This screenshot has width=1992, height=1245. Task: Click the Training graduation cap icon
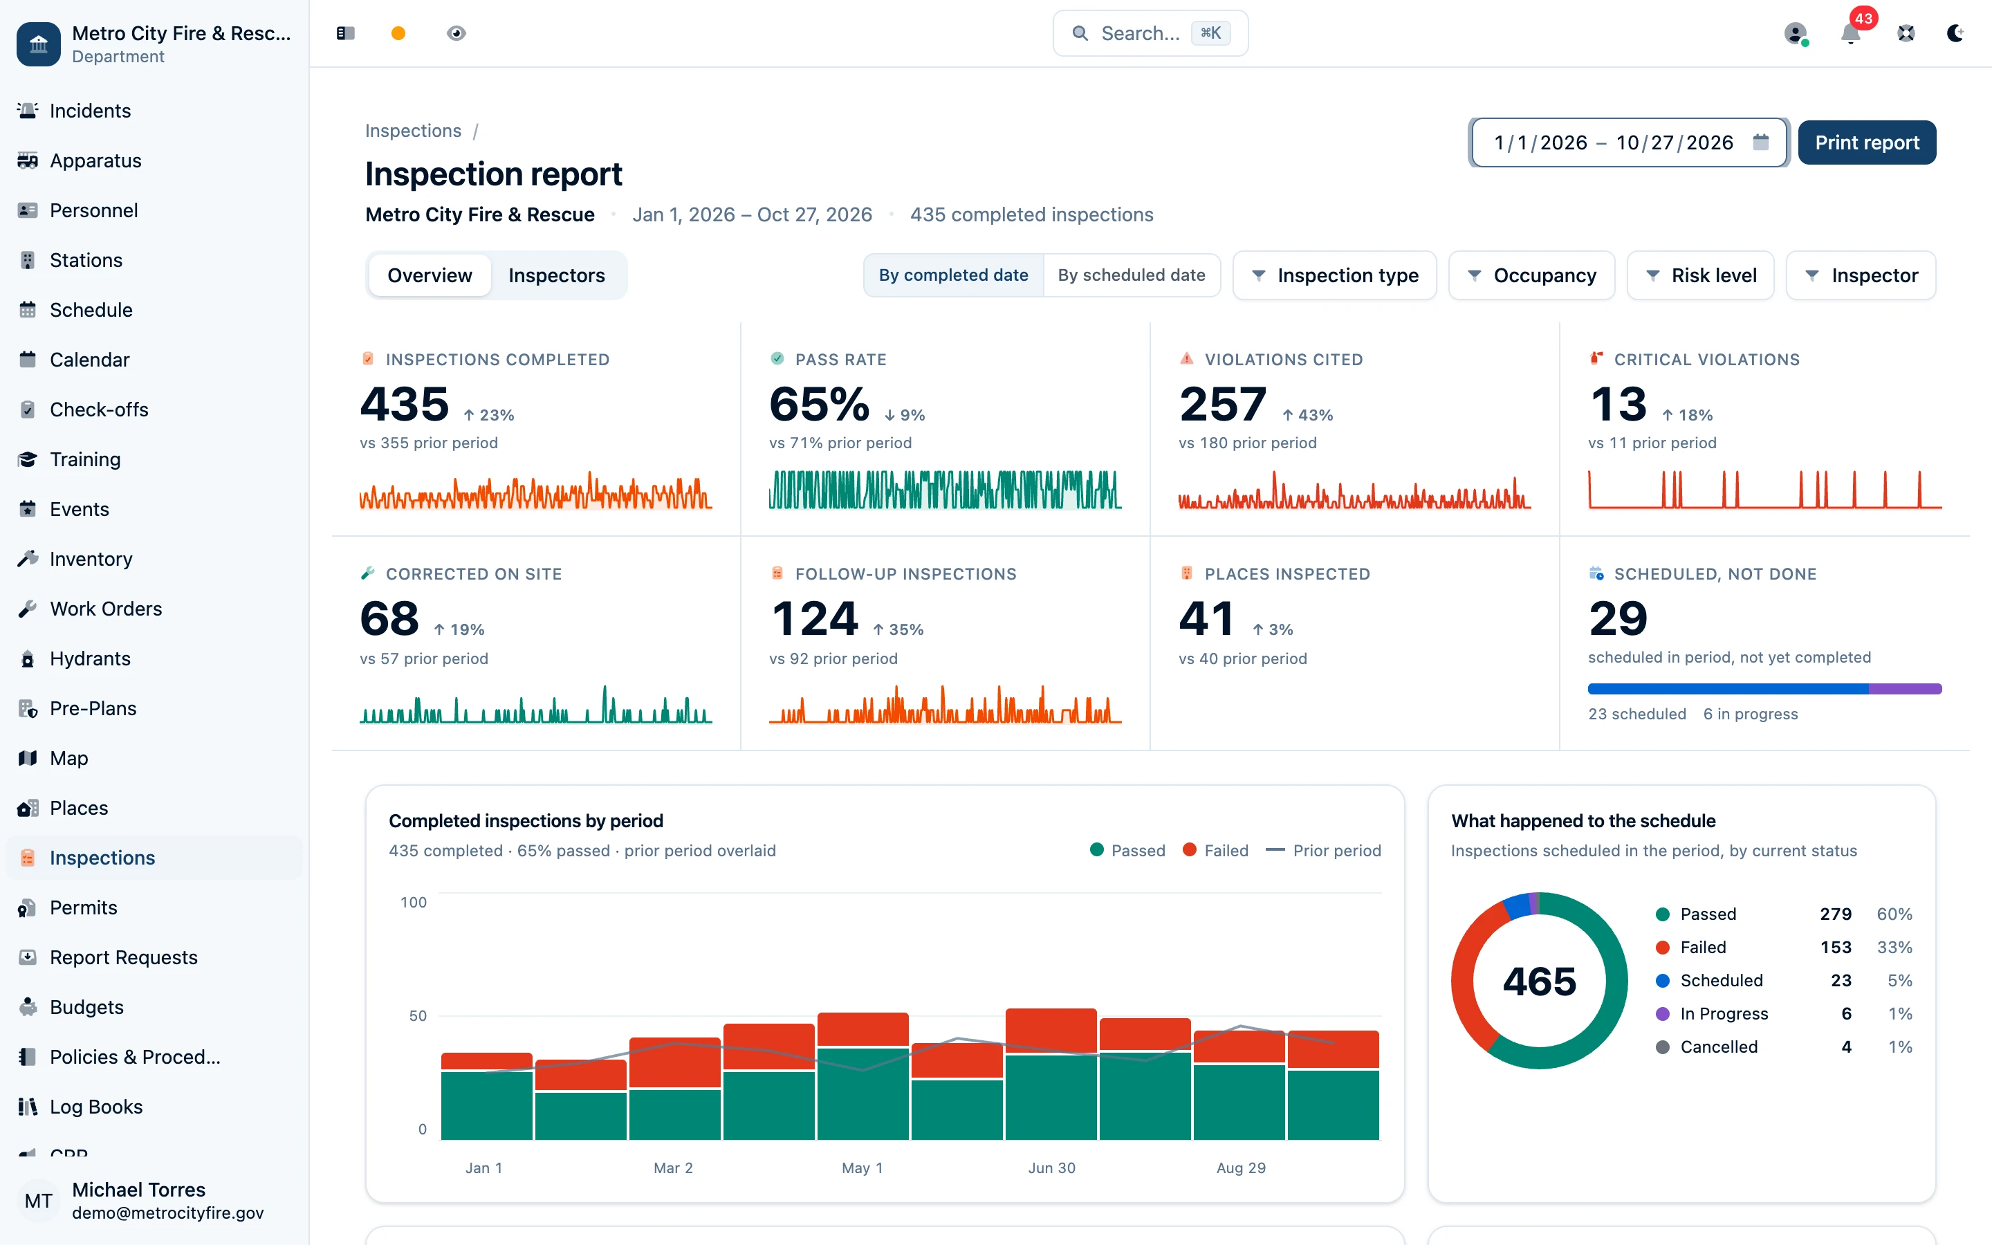pyautogui.click(x=28, y=459)
